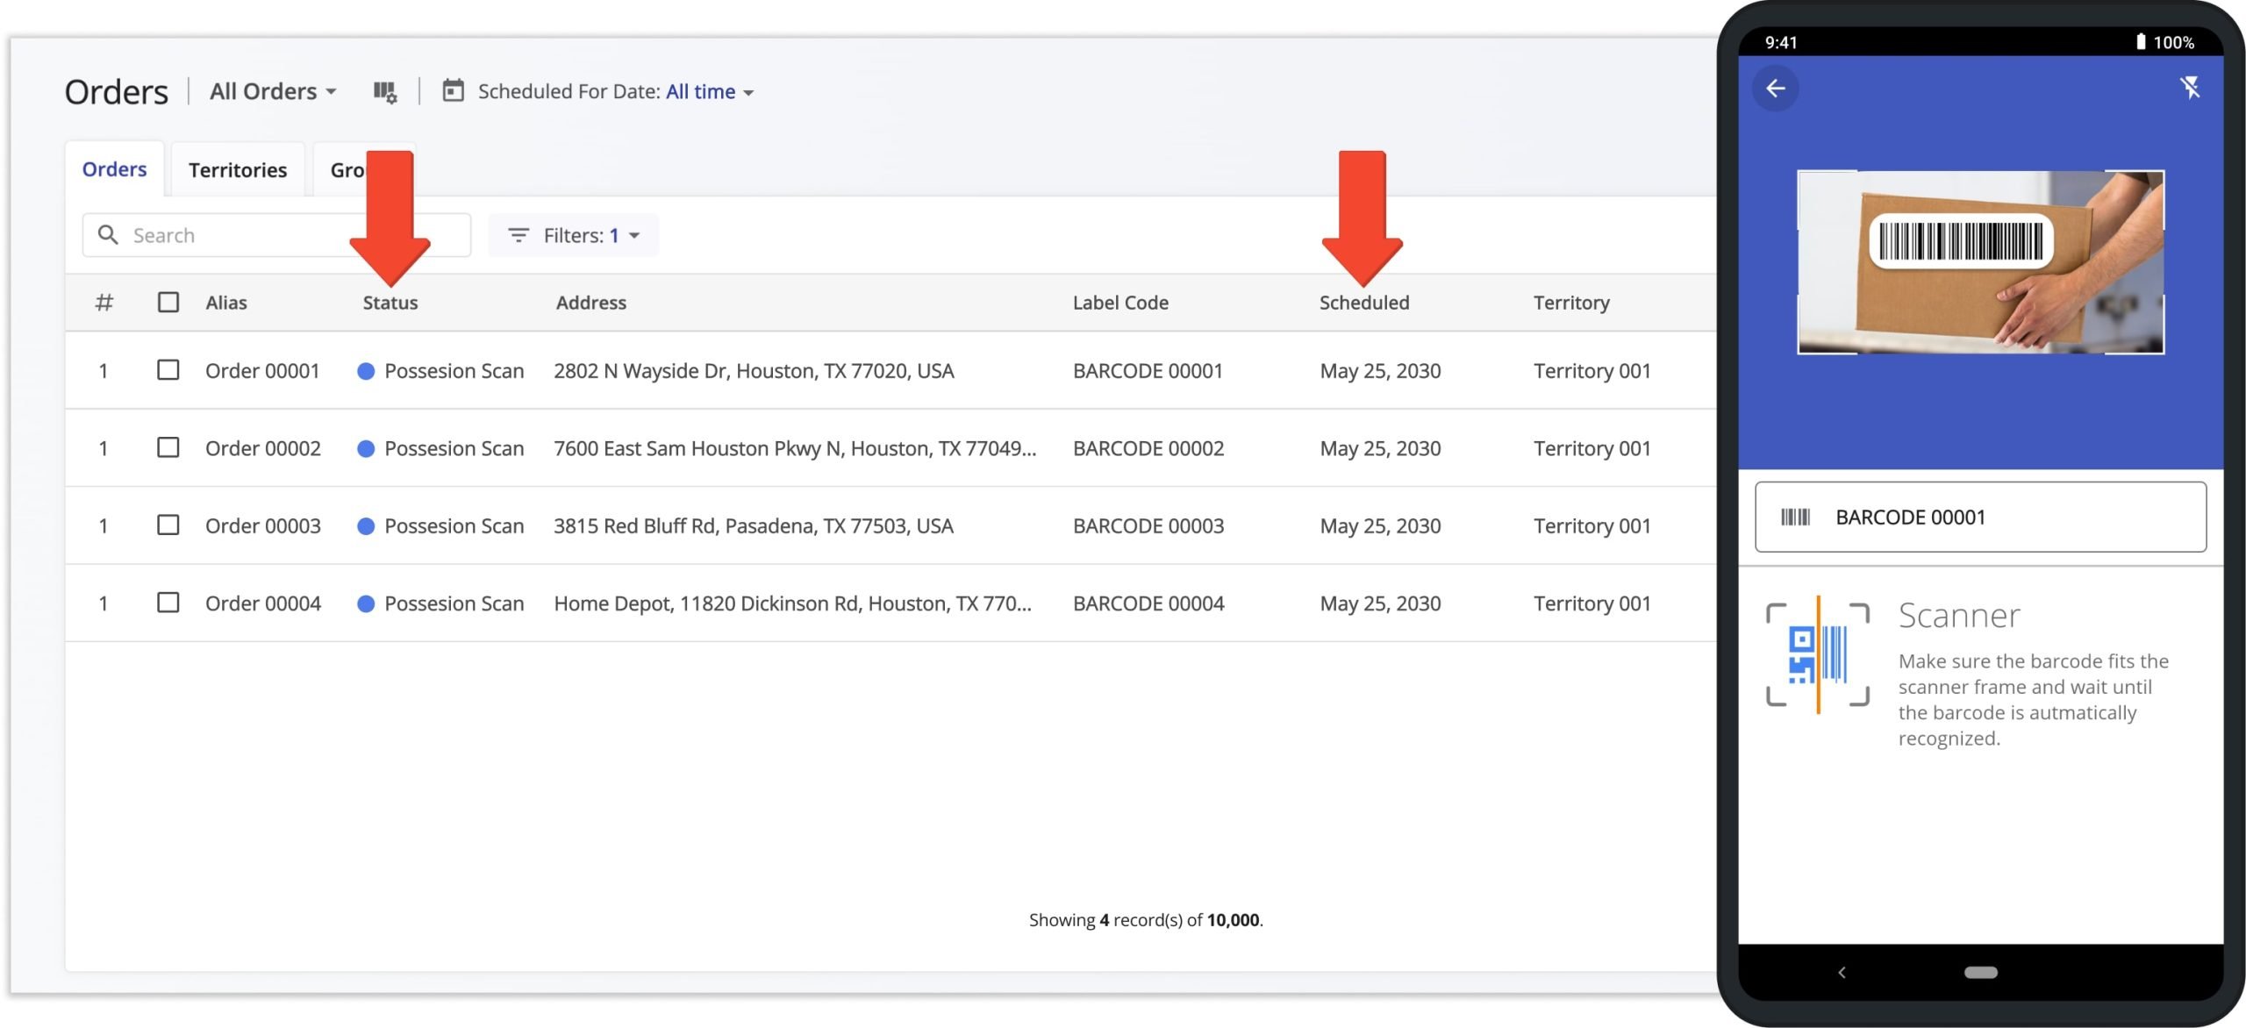Image resolution: width=2246 pixels, height=1028 pixels.
Task: Click the blue status dot for Order 00004
Action: [x=366, y=603]
